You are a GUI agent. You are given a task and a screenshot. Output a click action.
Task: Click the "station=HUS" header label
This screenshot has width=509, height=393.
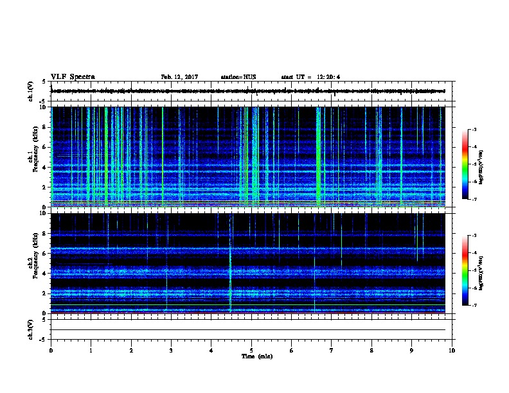[238, 77]
